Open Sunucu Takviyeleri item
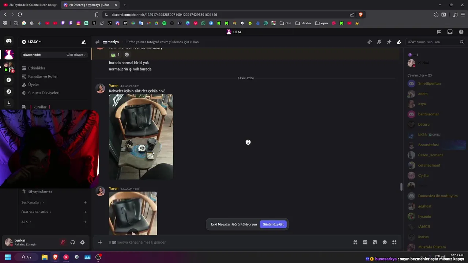Image resolution: width=468 pixels, height=263 pixels. pyautogui.click(x=54, y=93)
